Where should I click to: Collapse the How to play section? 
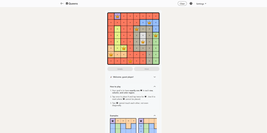coord(155,86)
